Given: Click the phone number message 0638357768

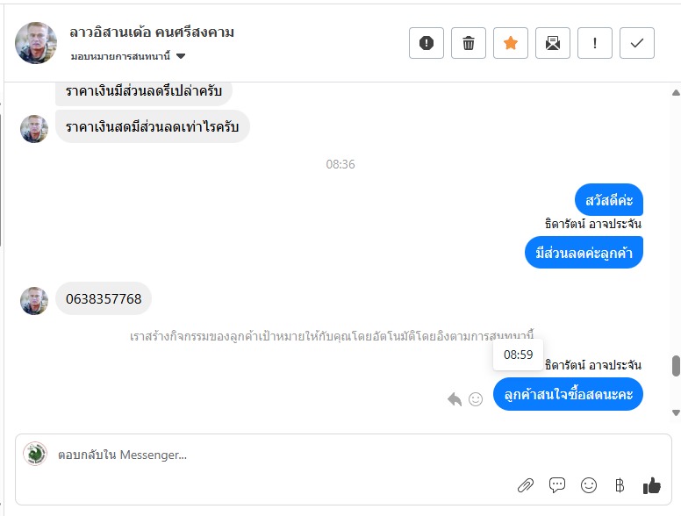Looking at the screenshot, I should click(104, 299).
